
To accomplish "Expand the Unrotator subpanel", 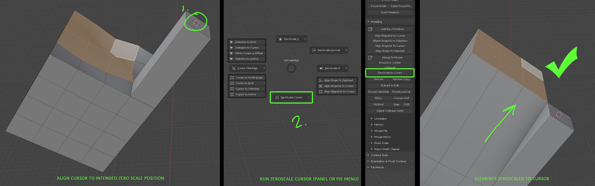I will click(372, 119).
